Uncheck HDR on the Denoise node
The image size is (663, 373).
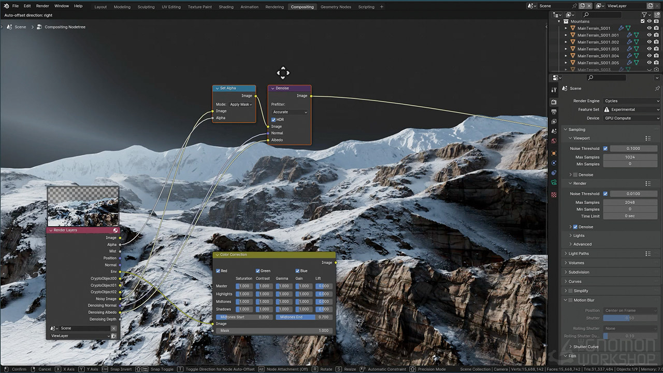point(273,120)
